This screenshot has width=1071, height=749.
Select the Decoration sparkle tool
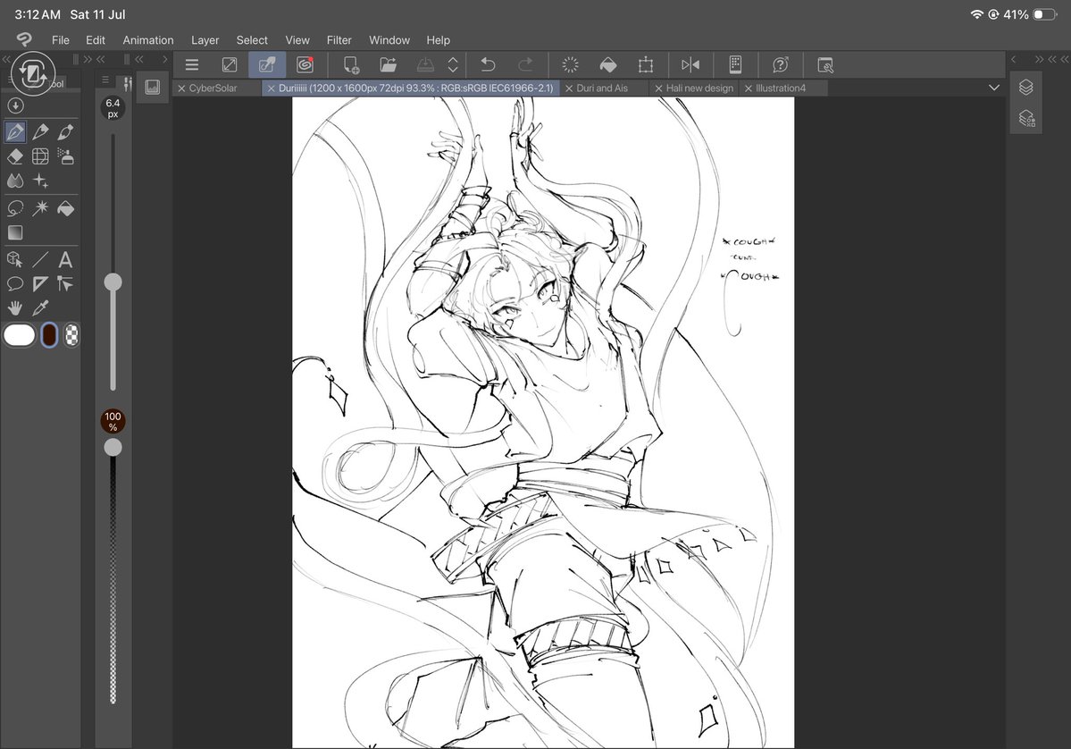pos(40,181)
